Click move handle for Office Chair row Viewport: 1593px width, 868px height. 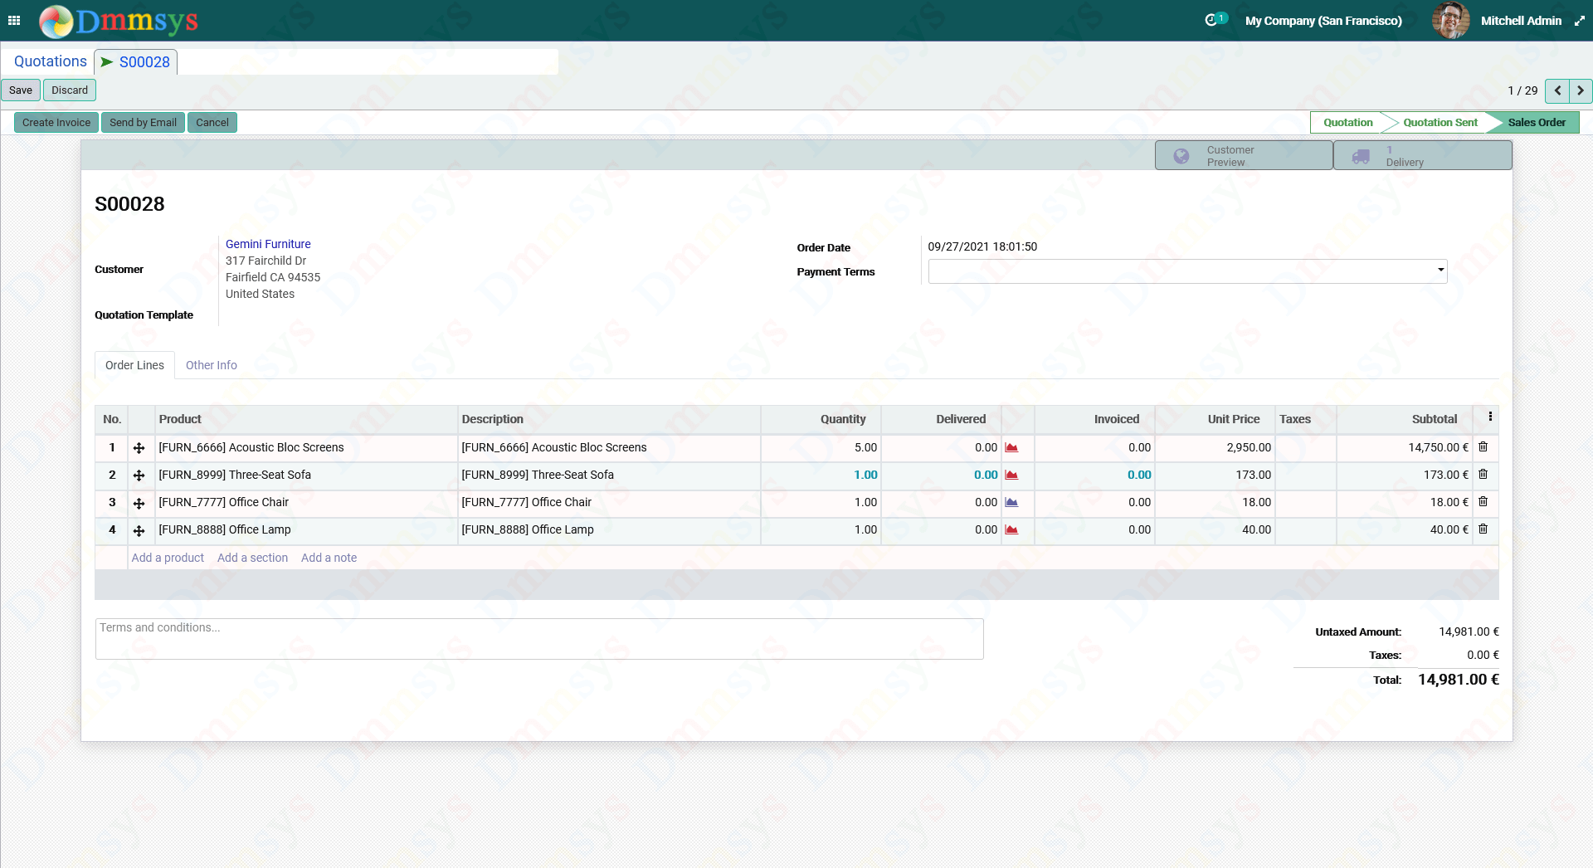click(x=139, y=503)
